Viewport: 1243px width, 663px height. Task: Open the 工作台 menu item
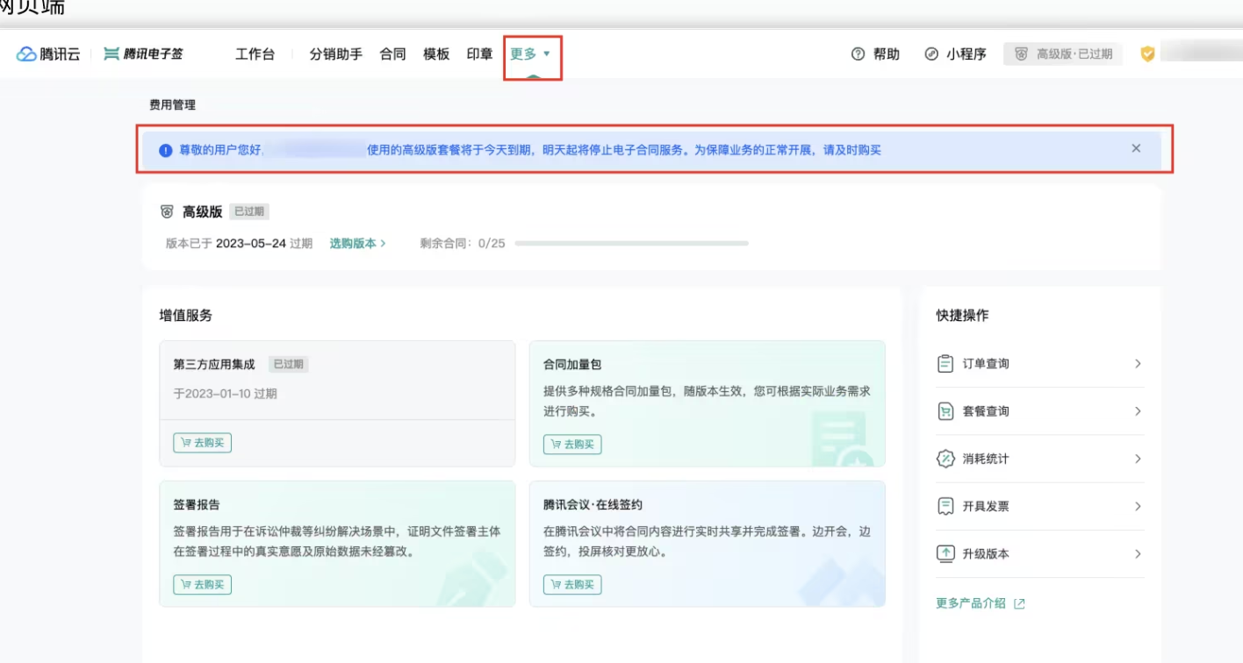click(255, 53)
